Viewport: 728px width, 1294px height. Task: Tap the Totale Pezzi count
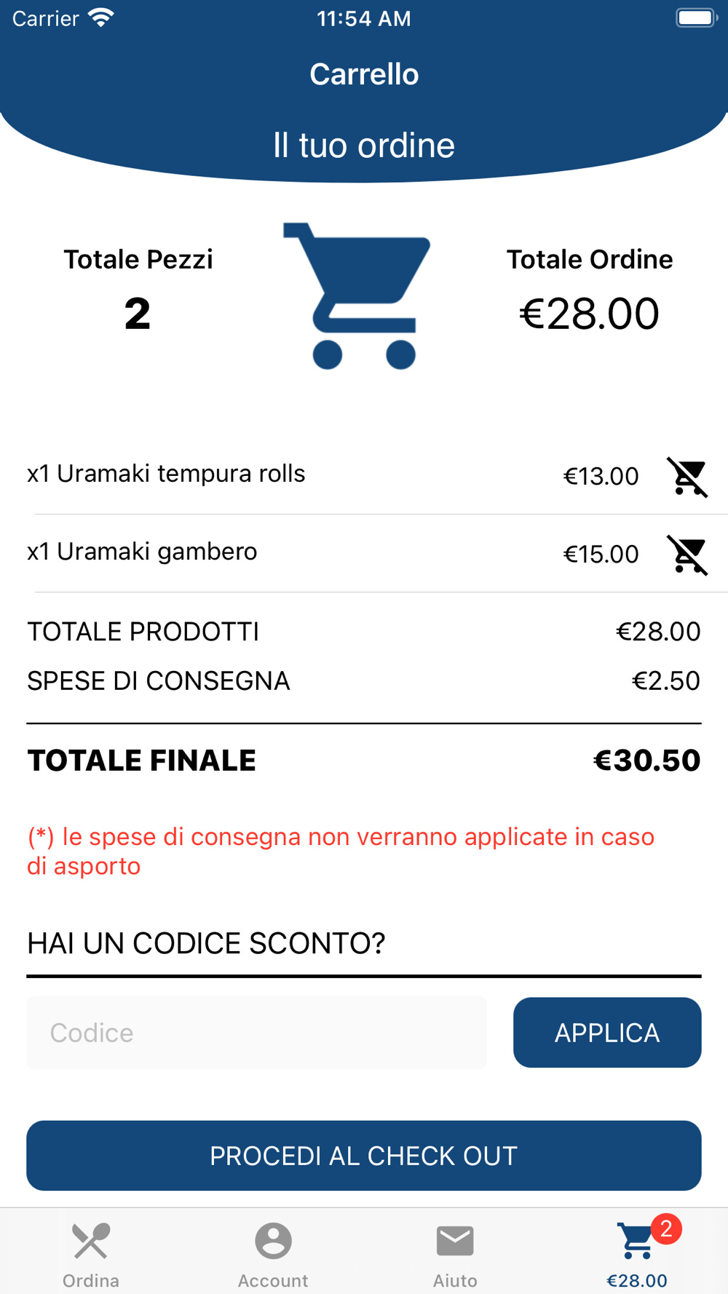click(138, 314)
